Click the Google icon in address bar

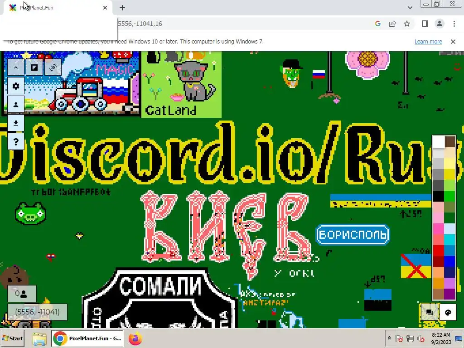pos(377,24)
